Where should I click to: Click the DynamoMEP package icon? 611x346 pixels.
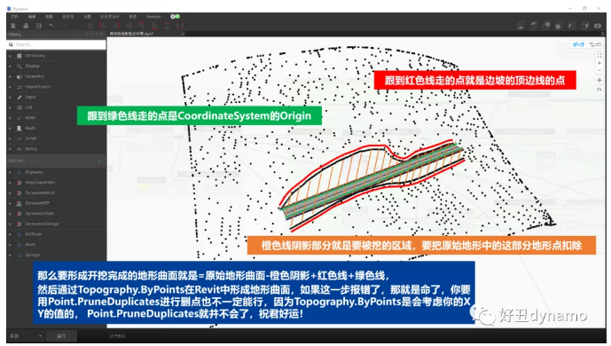tap(20, 203)
